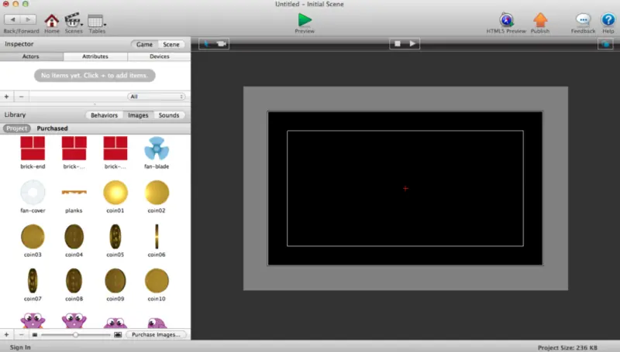Select the coin09 image
Viewport: 620px width, 352px height.
point(115,285)
